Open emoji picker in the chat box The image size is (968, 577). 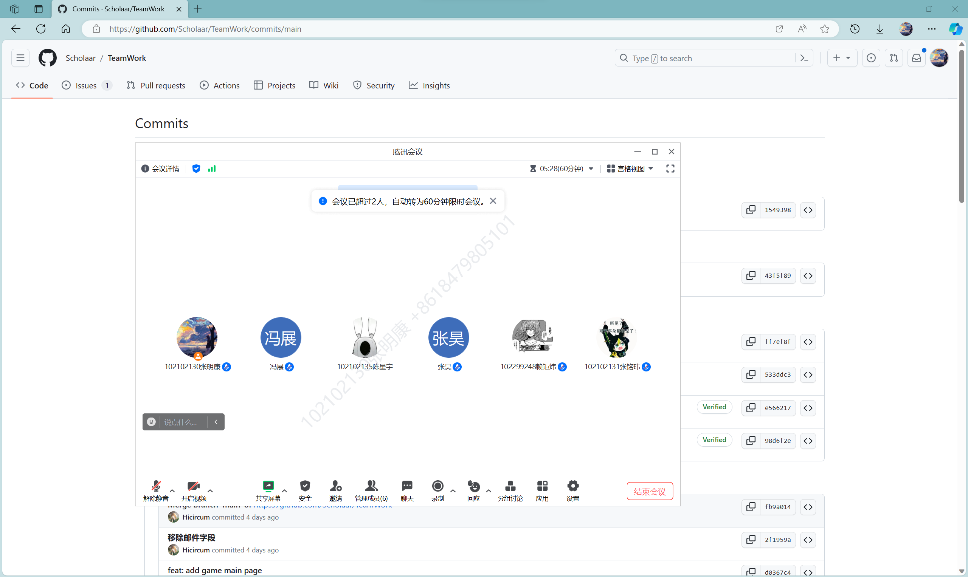151,422
